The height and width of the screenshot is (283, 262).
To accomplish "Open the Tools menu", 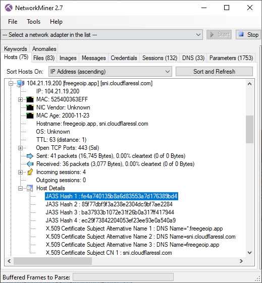I will pos(34,22).
